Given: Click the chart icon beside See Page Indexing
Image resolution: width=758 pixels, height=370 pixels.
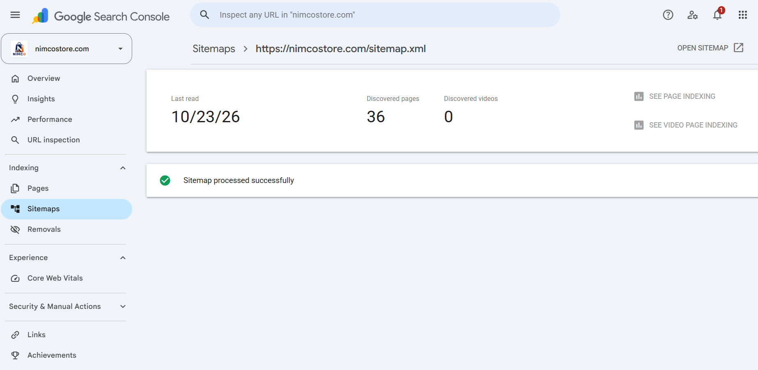Looking at the screenshot, I should pos(639,96).
